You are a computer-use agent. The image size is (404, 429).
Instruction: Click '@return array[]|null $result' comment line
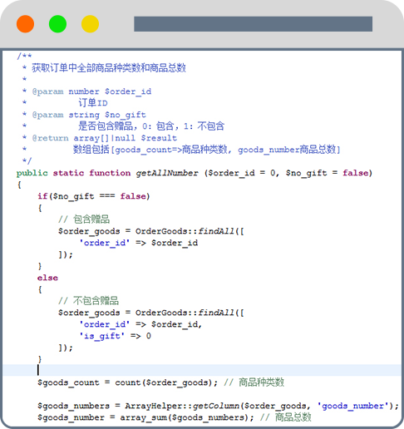pos(105,138)
